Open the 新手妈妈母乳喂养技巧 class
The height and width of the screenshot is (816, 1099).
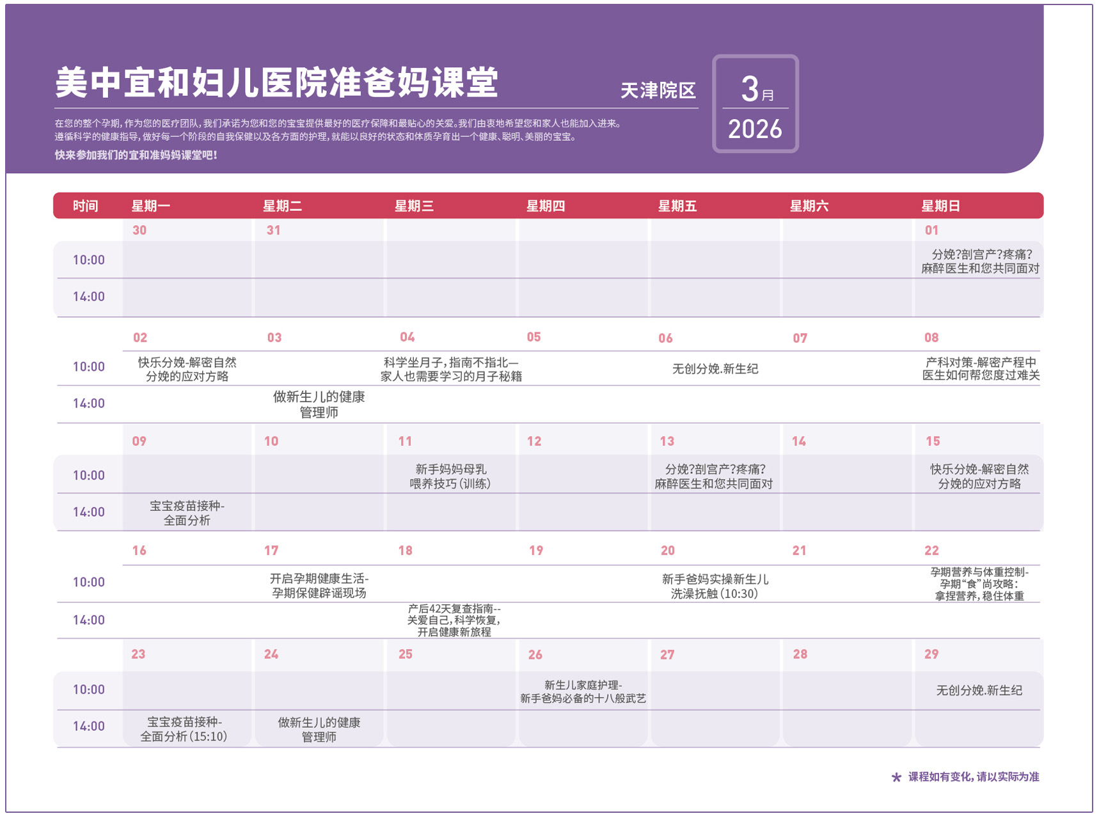450,476
